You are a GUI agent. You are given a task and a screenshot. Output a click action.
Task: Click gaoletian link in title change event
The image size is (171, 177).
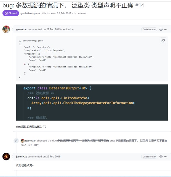[31, 141]
